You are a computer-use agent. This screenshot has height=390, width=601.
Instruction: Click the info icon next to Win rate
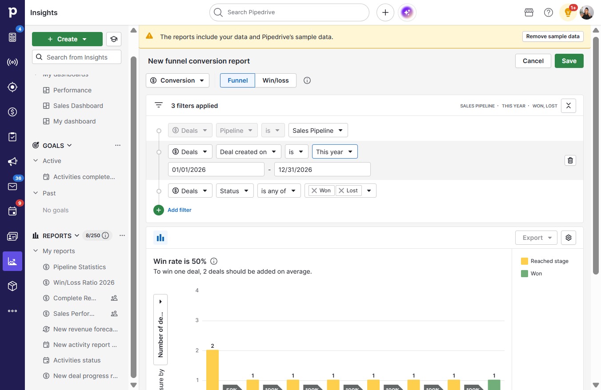(214, 261)
